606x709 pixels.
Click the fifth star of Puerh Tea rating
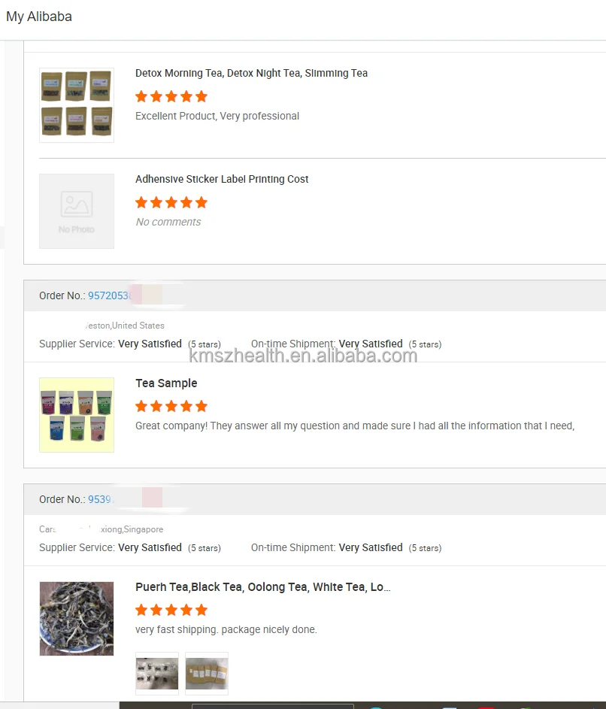[201, 610]
